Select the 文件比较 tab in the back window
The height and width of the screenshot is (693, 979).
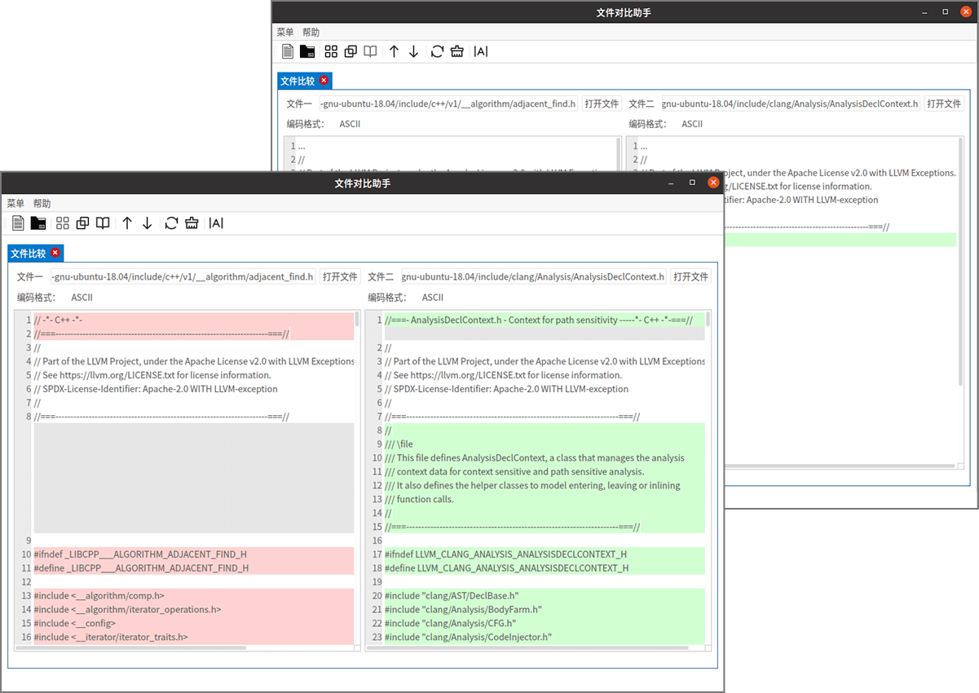pos(298,81)
